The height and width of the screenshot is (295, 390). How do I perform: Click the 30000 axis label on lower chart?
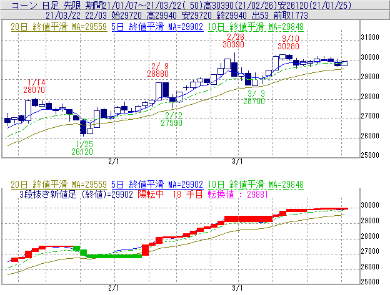[x=370, y=205]
